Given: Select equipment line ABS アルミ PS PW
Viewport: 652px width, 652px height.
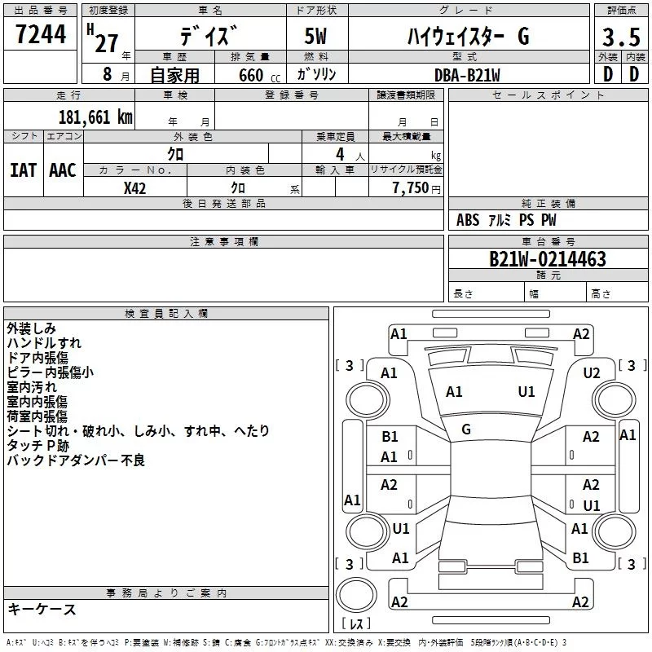Looking at the screenshot, I should pyautogui.click(x=505, y=220).
